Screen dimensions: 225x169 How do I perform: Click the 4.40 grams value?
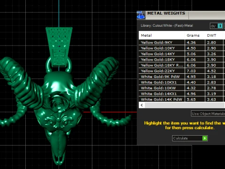click(191, 82)
